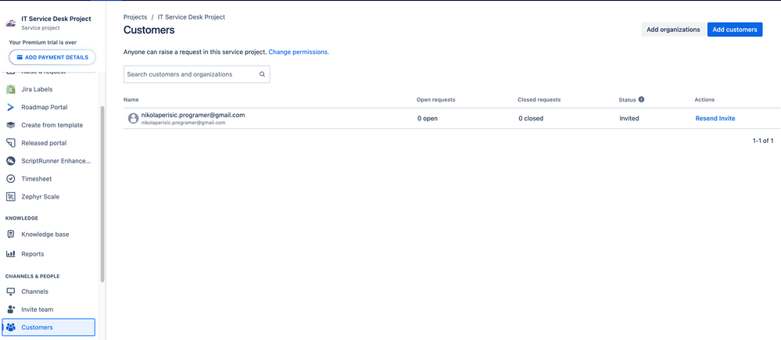Click the sidebar vertical scrollbar
The height and width of the screenshot is (340, 781).
coord(102,194)
